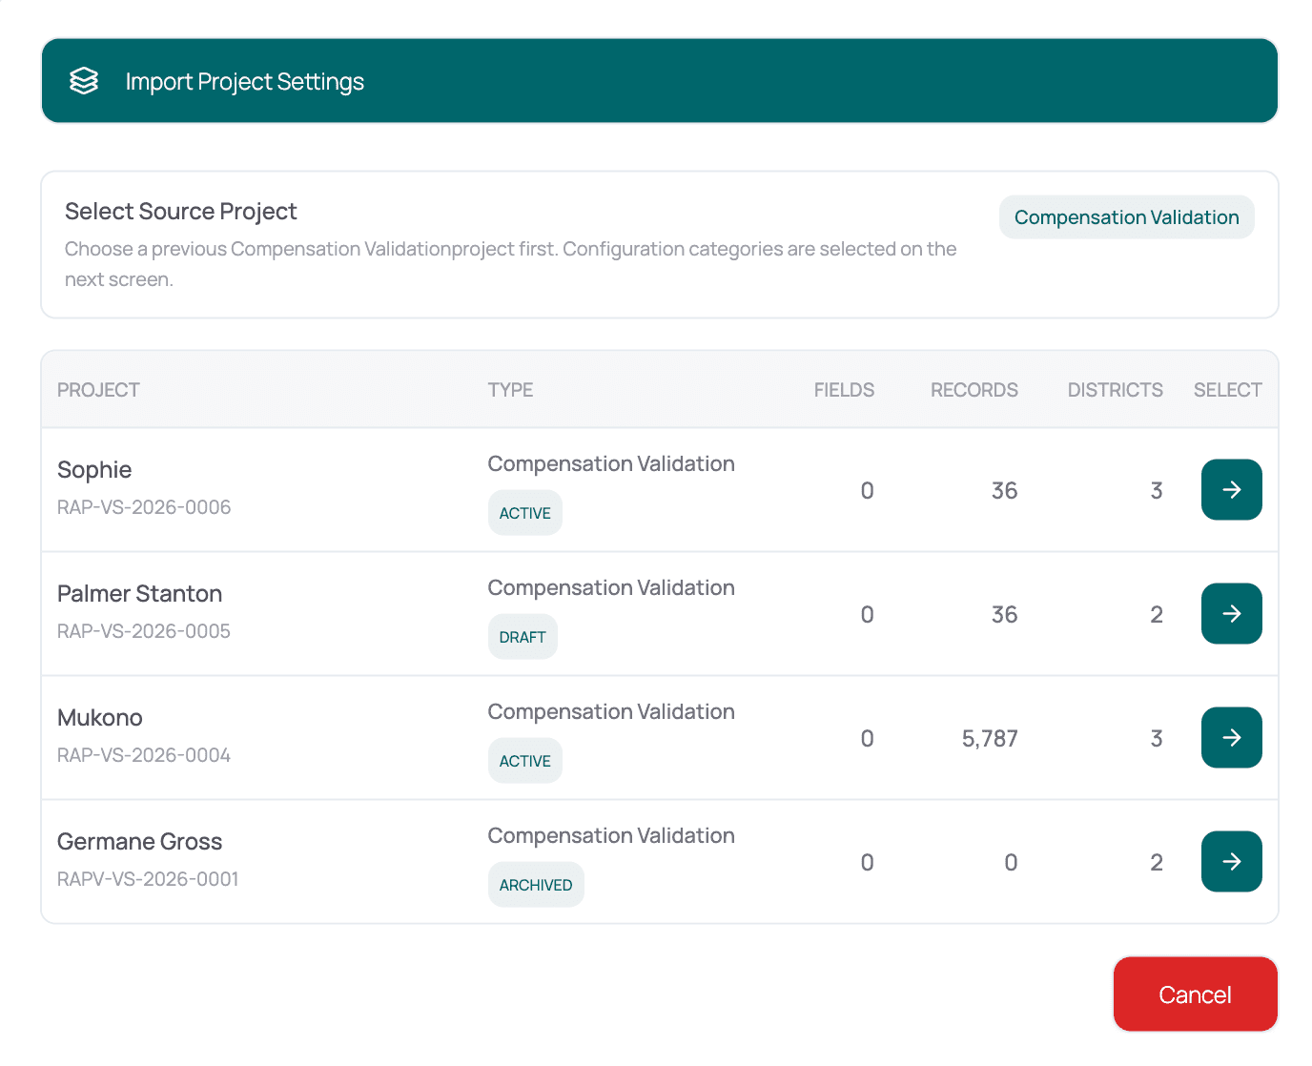Click Compensation Validation type in Germane Gross row

(x=611, y=836)
